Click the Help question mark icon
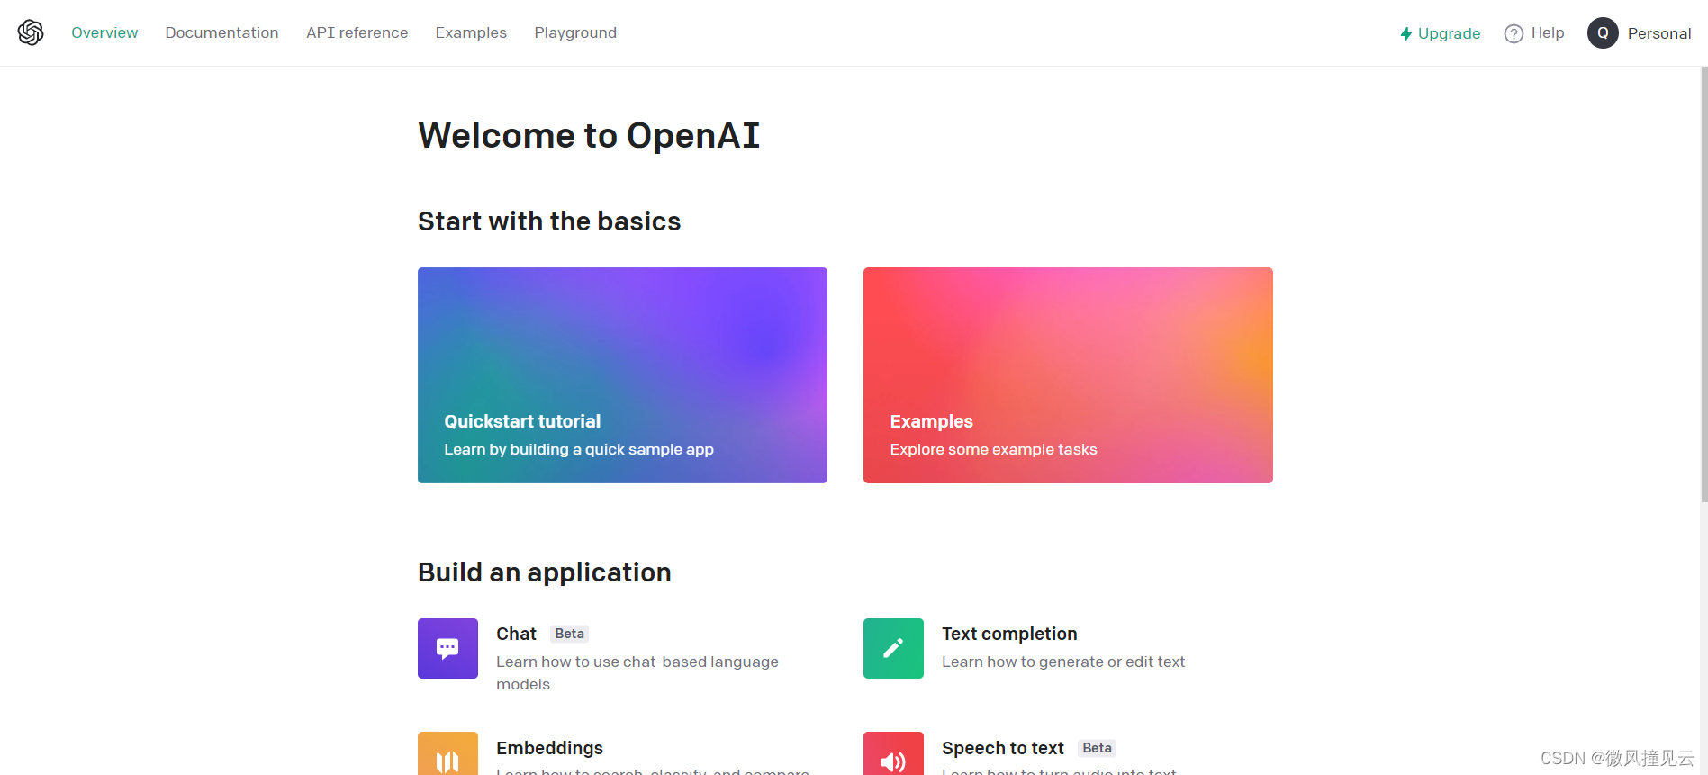Screen dimensions: 1708x775 [1514, 33]
